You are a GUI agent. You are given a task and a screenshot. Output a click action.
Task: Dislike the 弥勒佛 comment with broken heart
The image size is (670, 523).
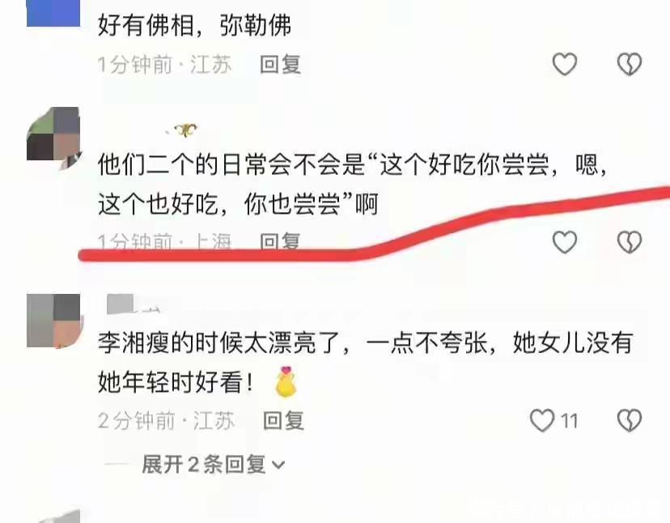coord(630,64)
